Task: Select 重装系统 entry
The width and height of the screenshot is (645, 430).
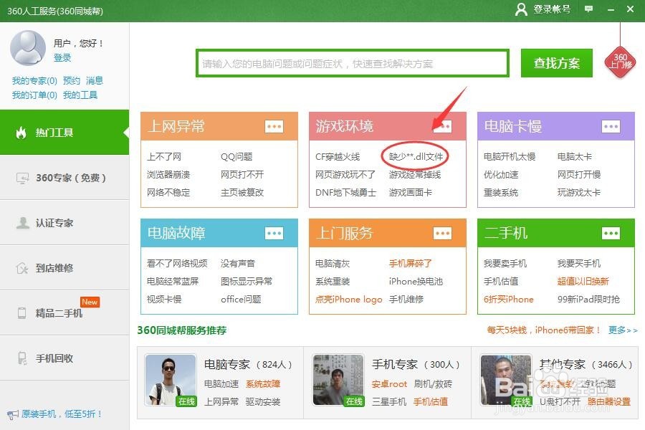Action: click(501, 193)
